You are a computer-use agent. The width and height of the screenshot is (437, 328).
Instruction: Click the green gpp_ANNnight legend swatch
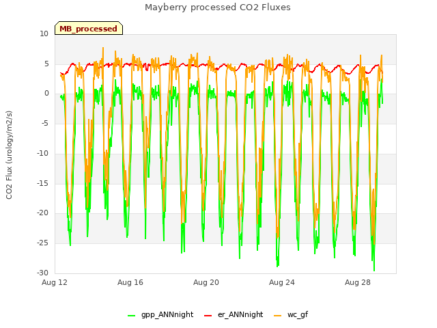tap(131, 316)
